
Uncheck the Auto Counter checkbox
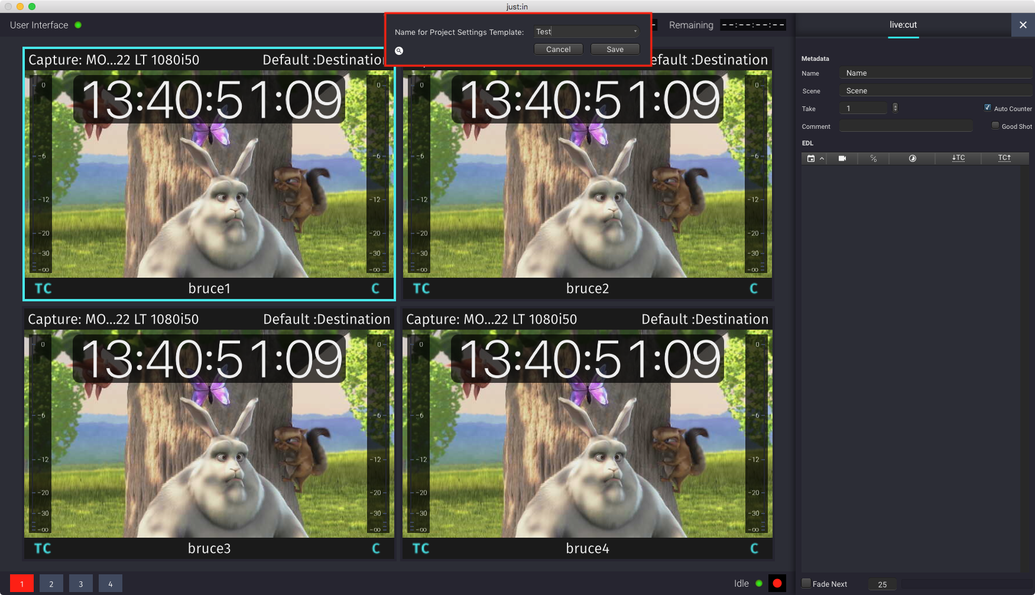(987, 108)
